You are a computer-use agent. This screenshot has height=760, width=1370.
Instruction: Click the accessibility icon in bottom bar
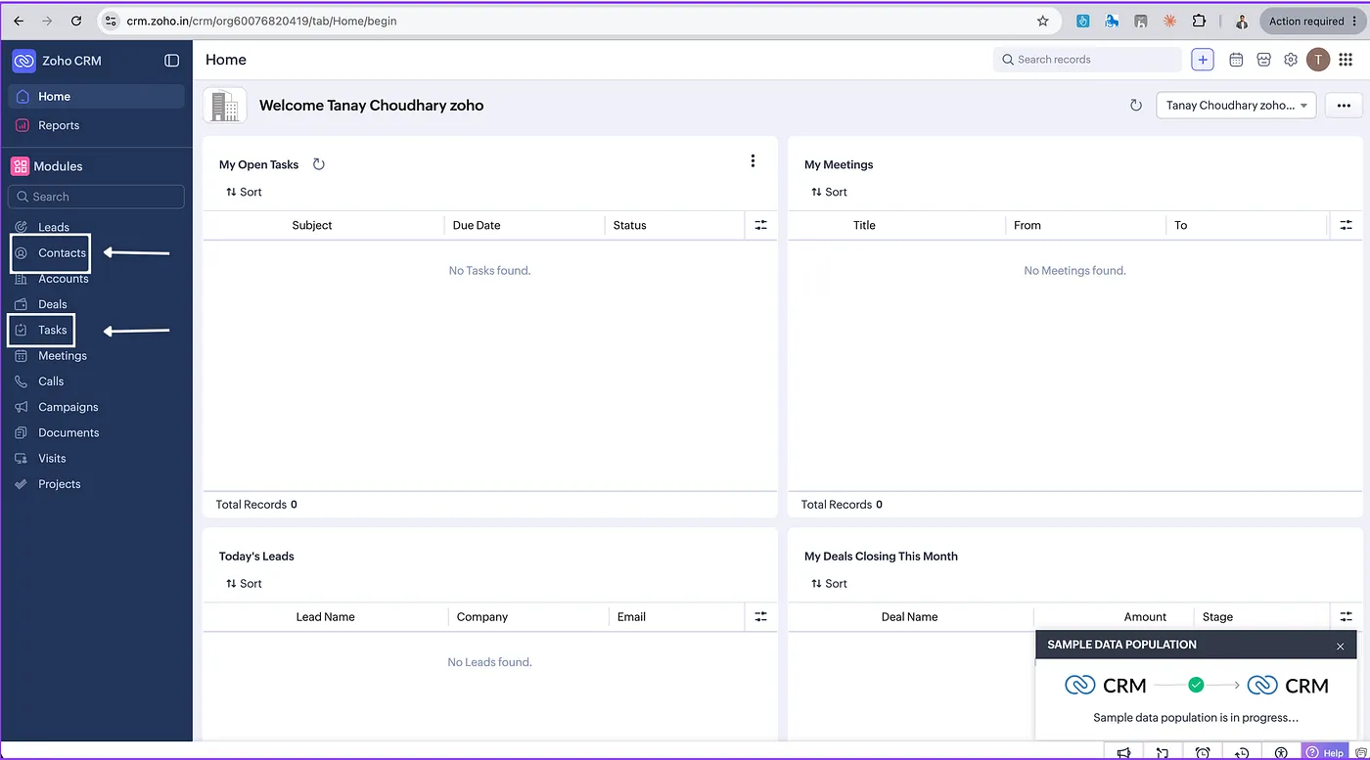[x=1281, y=752]
